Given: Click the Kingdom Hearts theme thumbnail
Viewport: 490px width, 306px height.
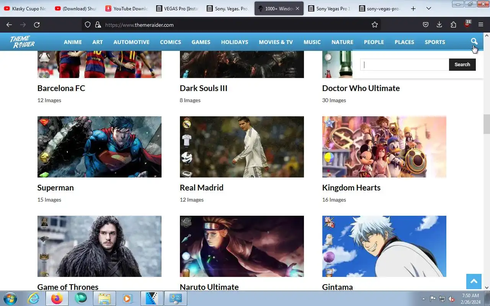Looking at the screenshot, I should point(384,147).
